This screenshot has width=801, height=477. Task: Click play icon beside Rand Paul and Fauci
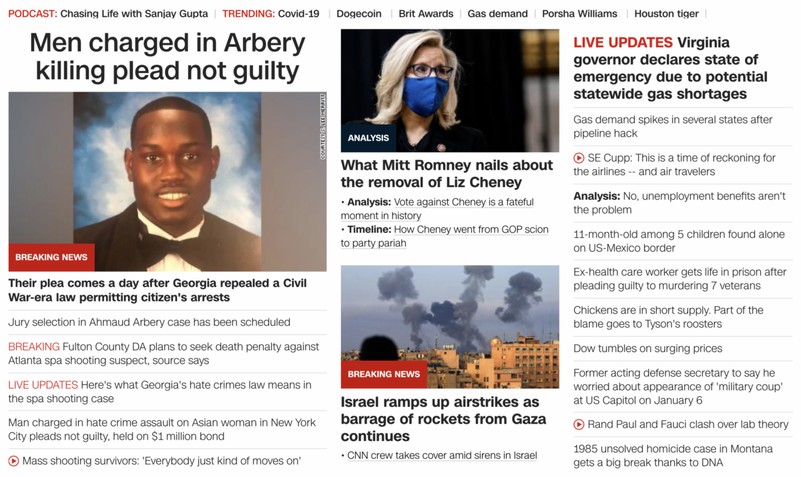click(579, 424)
